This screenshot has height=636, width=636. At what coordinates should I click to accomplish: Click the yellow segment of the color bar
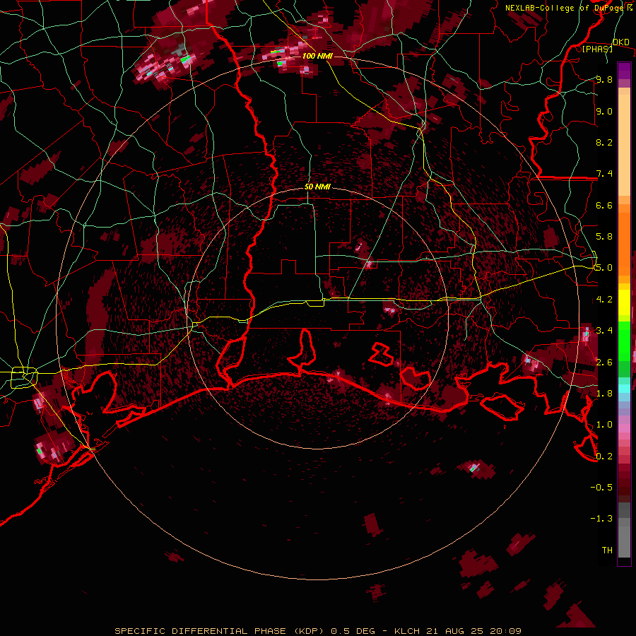tap(624, 302)
